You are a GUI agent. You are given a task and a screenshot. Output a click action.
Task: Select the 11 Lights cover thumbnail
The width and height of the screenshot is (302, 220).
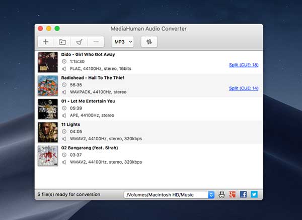(48, 132)
